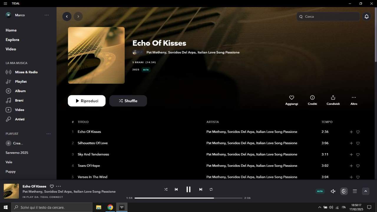Go to previous track
The image size is (377, 212).
point(176,189)
